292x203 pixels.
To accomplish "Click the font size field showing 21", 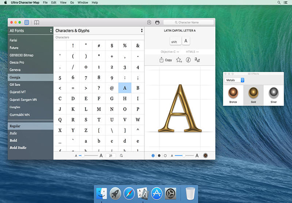I will (x=111, y=156).
